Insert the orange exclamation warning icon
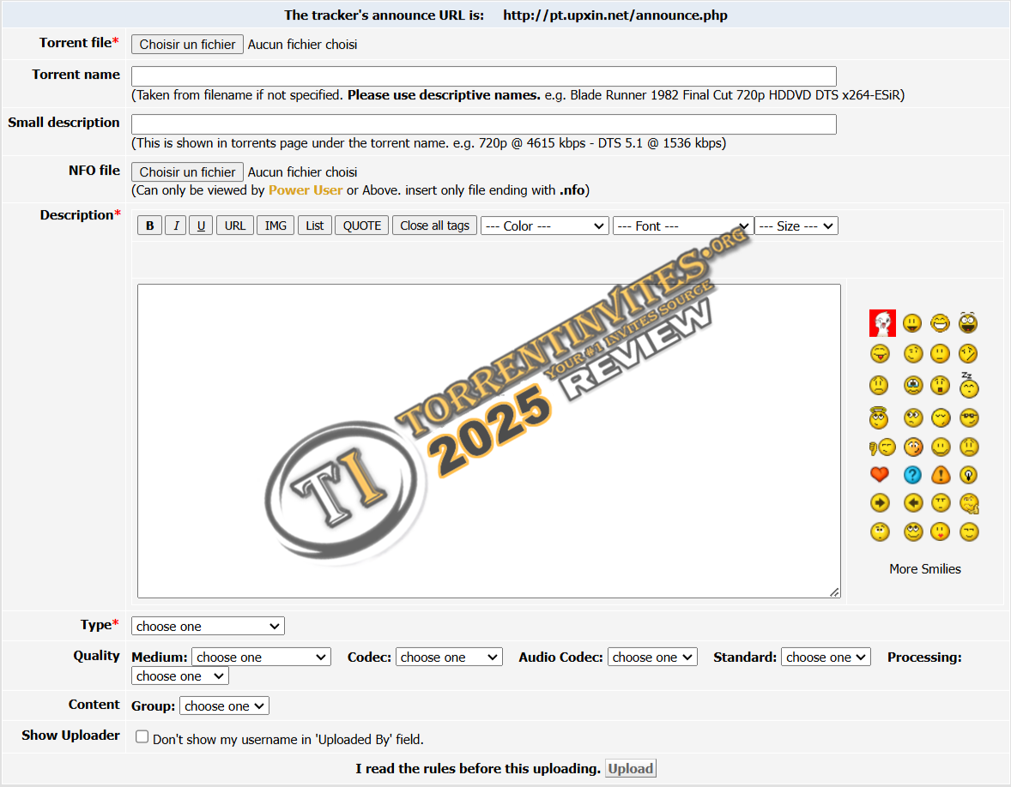This screenshot has height=787, width=1011. tap(941, 475)
